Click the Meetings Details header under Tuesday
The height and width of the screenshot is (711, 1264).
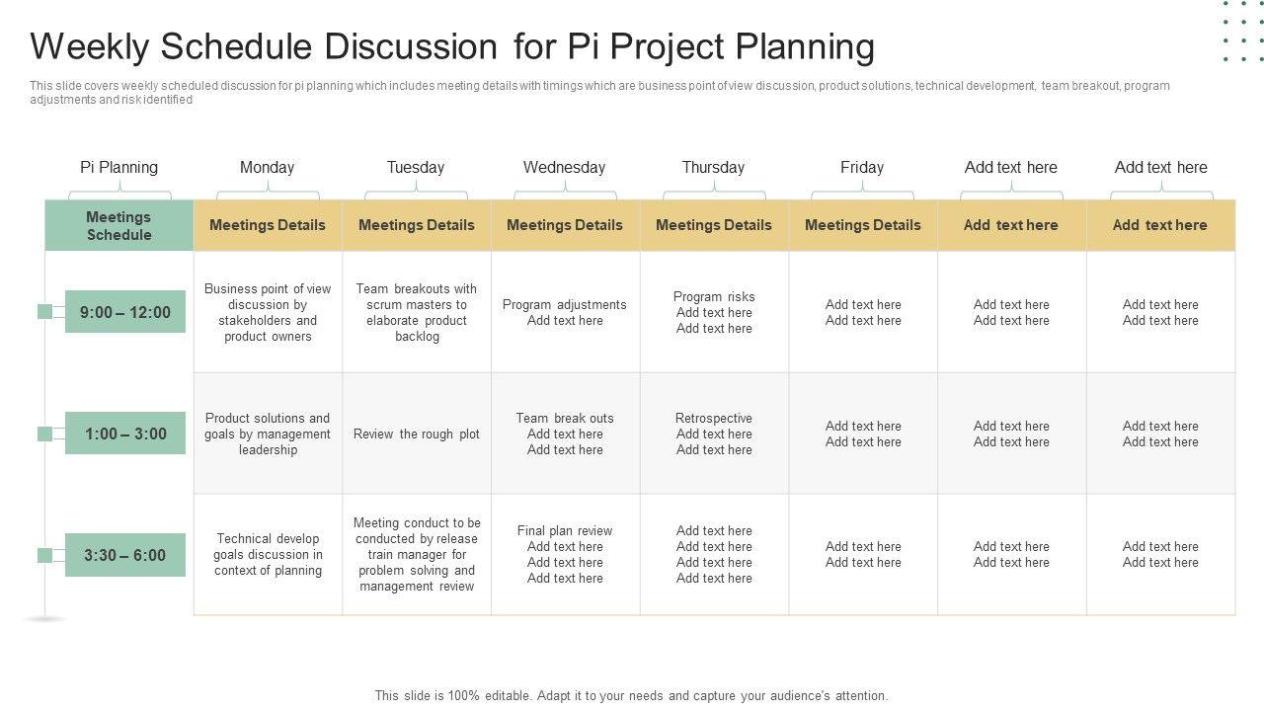(417, 225)
